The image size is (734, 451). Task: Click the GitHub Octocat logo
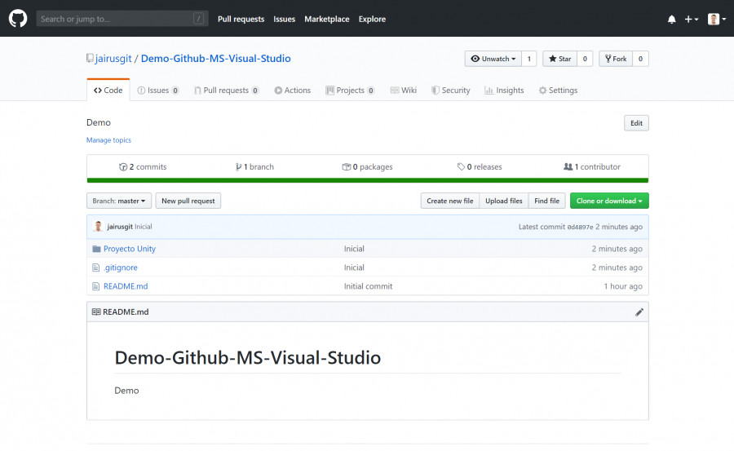18,19
